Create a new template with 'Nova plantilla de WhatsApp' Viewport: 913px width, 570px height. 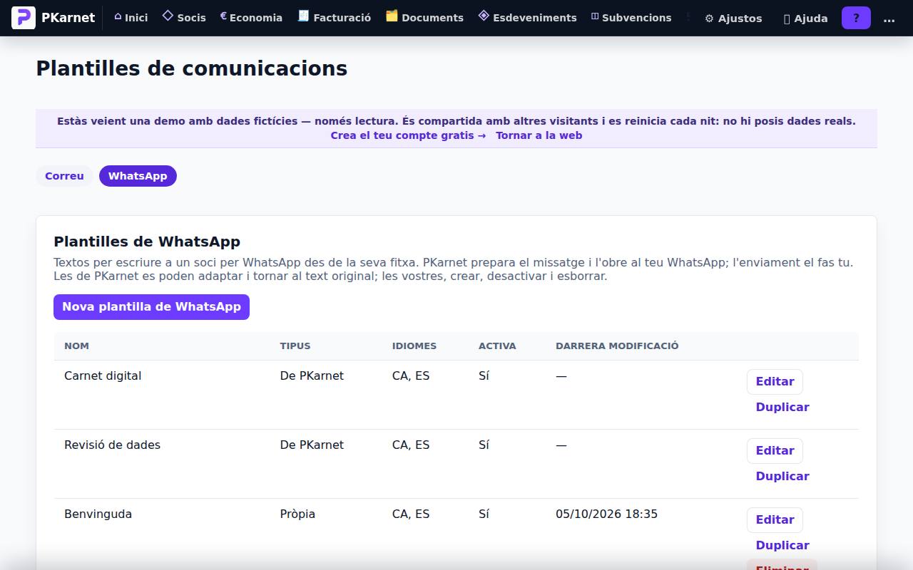(x=151, y=307)
